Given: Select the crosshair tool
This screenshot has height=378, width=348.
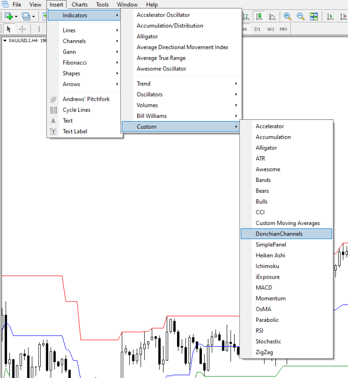Looking at the screenshot, I should (x=22, y=29).
